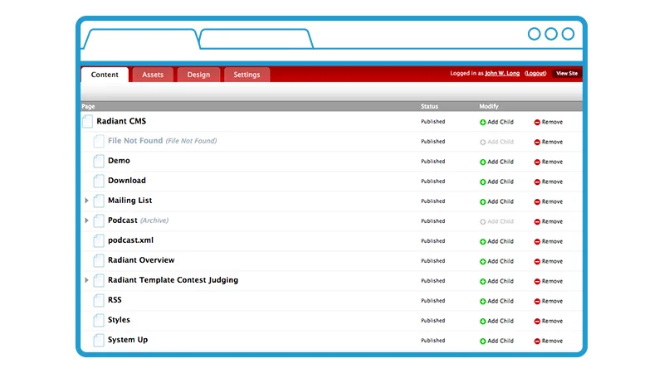
Task: Open the File Not Found page title
Action: point(135,140)
